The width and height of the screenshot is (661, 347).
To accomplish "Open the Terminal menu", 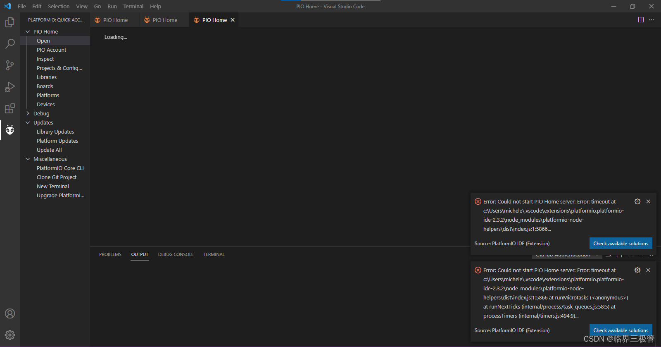I will 133,6.
